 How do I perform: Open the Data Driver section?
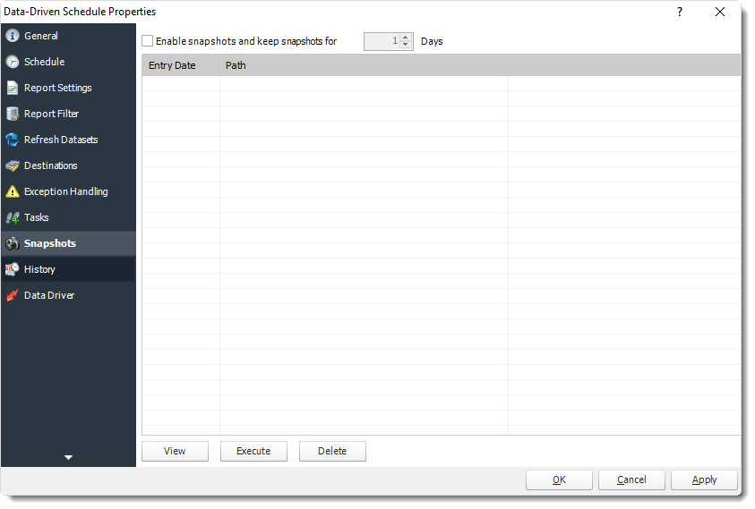68,295
